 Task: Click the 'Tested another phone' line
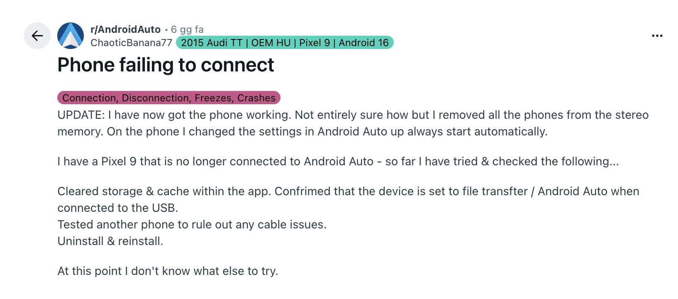[192, 224]
